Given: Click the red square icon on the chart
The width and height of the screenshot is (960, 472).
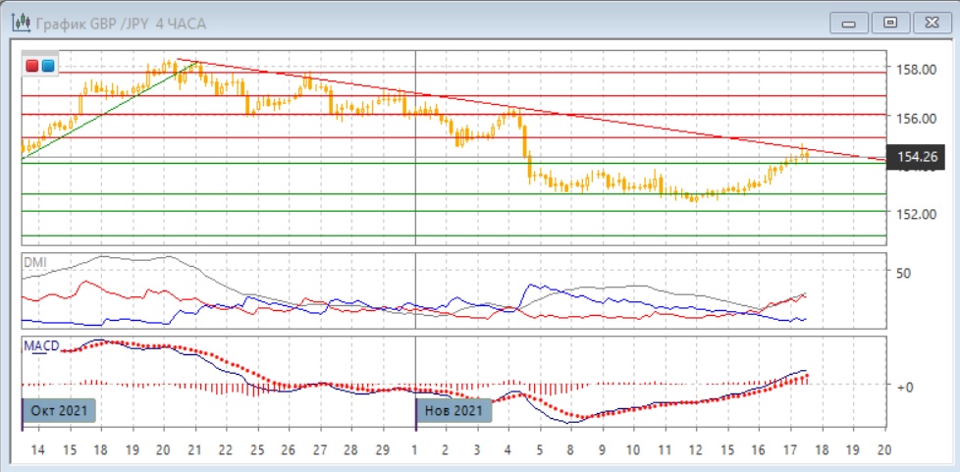Looking at the screenshot, I should (x=33, y=66).
